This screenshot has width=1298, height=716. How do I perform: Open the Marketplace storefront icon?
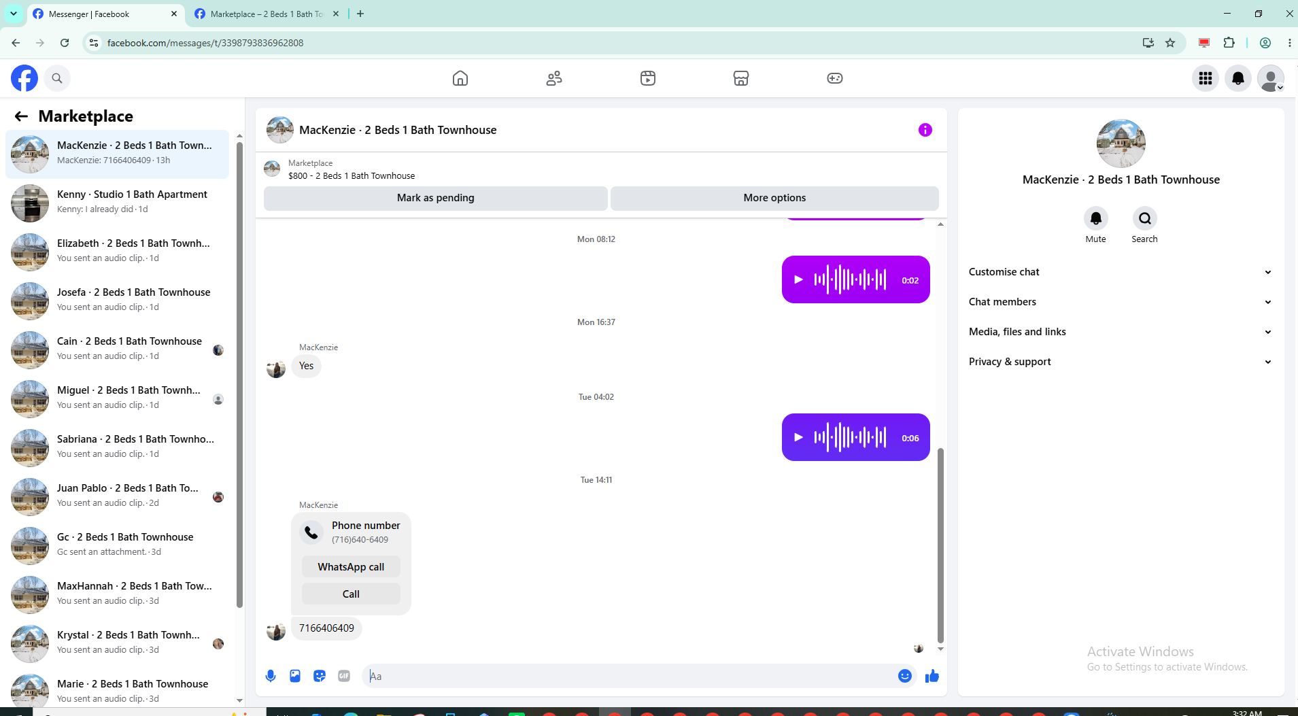[741, 78]
